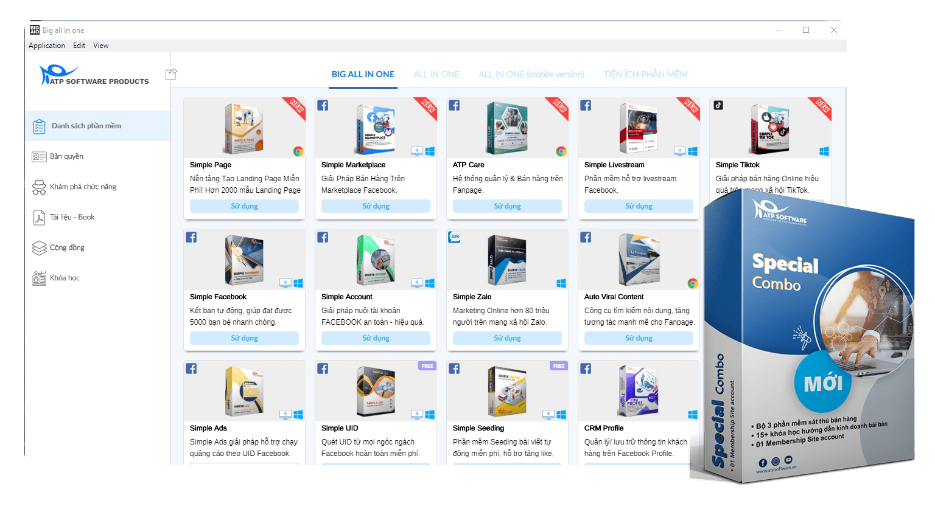Click Chrome icon on ATP Care card
Viewport: 935px width, 512px height.
click(x=561, y=151)
